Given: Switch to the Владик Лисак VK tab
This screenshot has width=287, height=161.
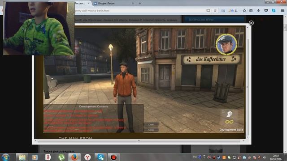Looking at the screenshot, I should [114, 3].
